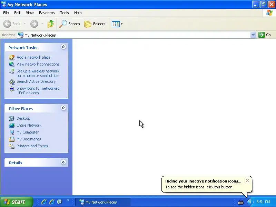276x207 pixels.
Task: Open the Edit menu
Action: (x=17, y=13)
